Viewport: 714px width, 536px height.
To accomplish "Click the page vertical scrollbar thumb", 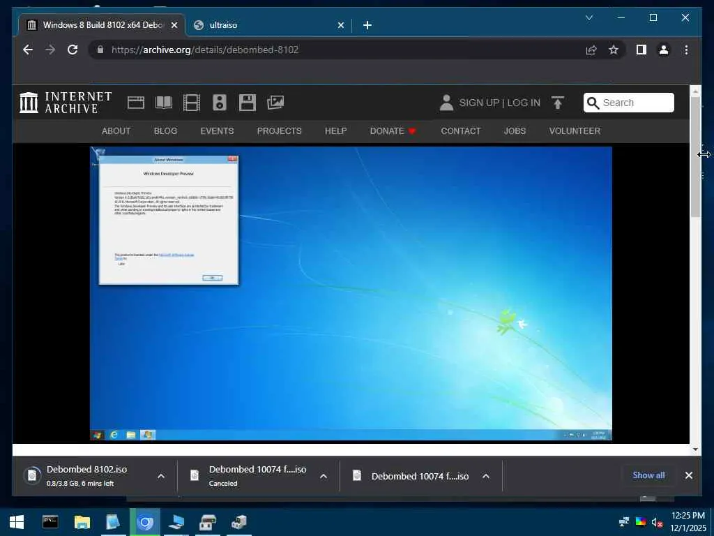I will point(695,156).
